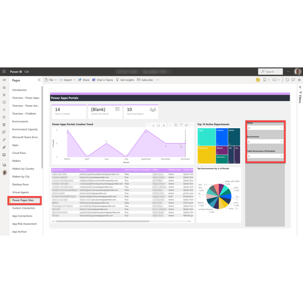Enable drill down mode arrow on chart
The height and width of the screenshot is (303, 303).
[x=153, y=125]
